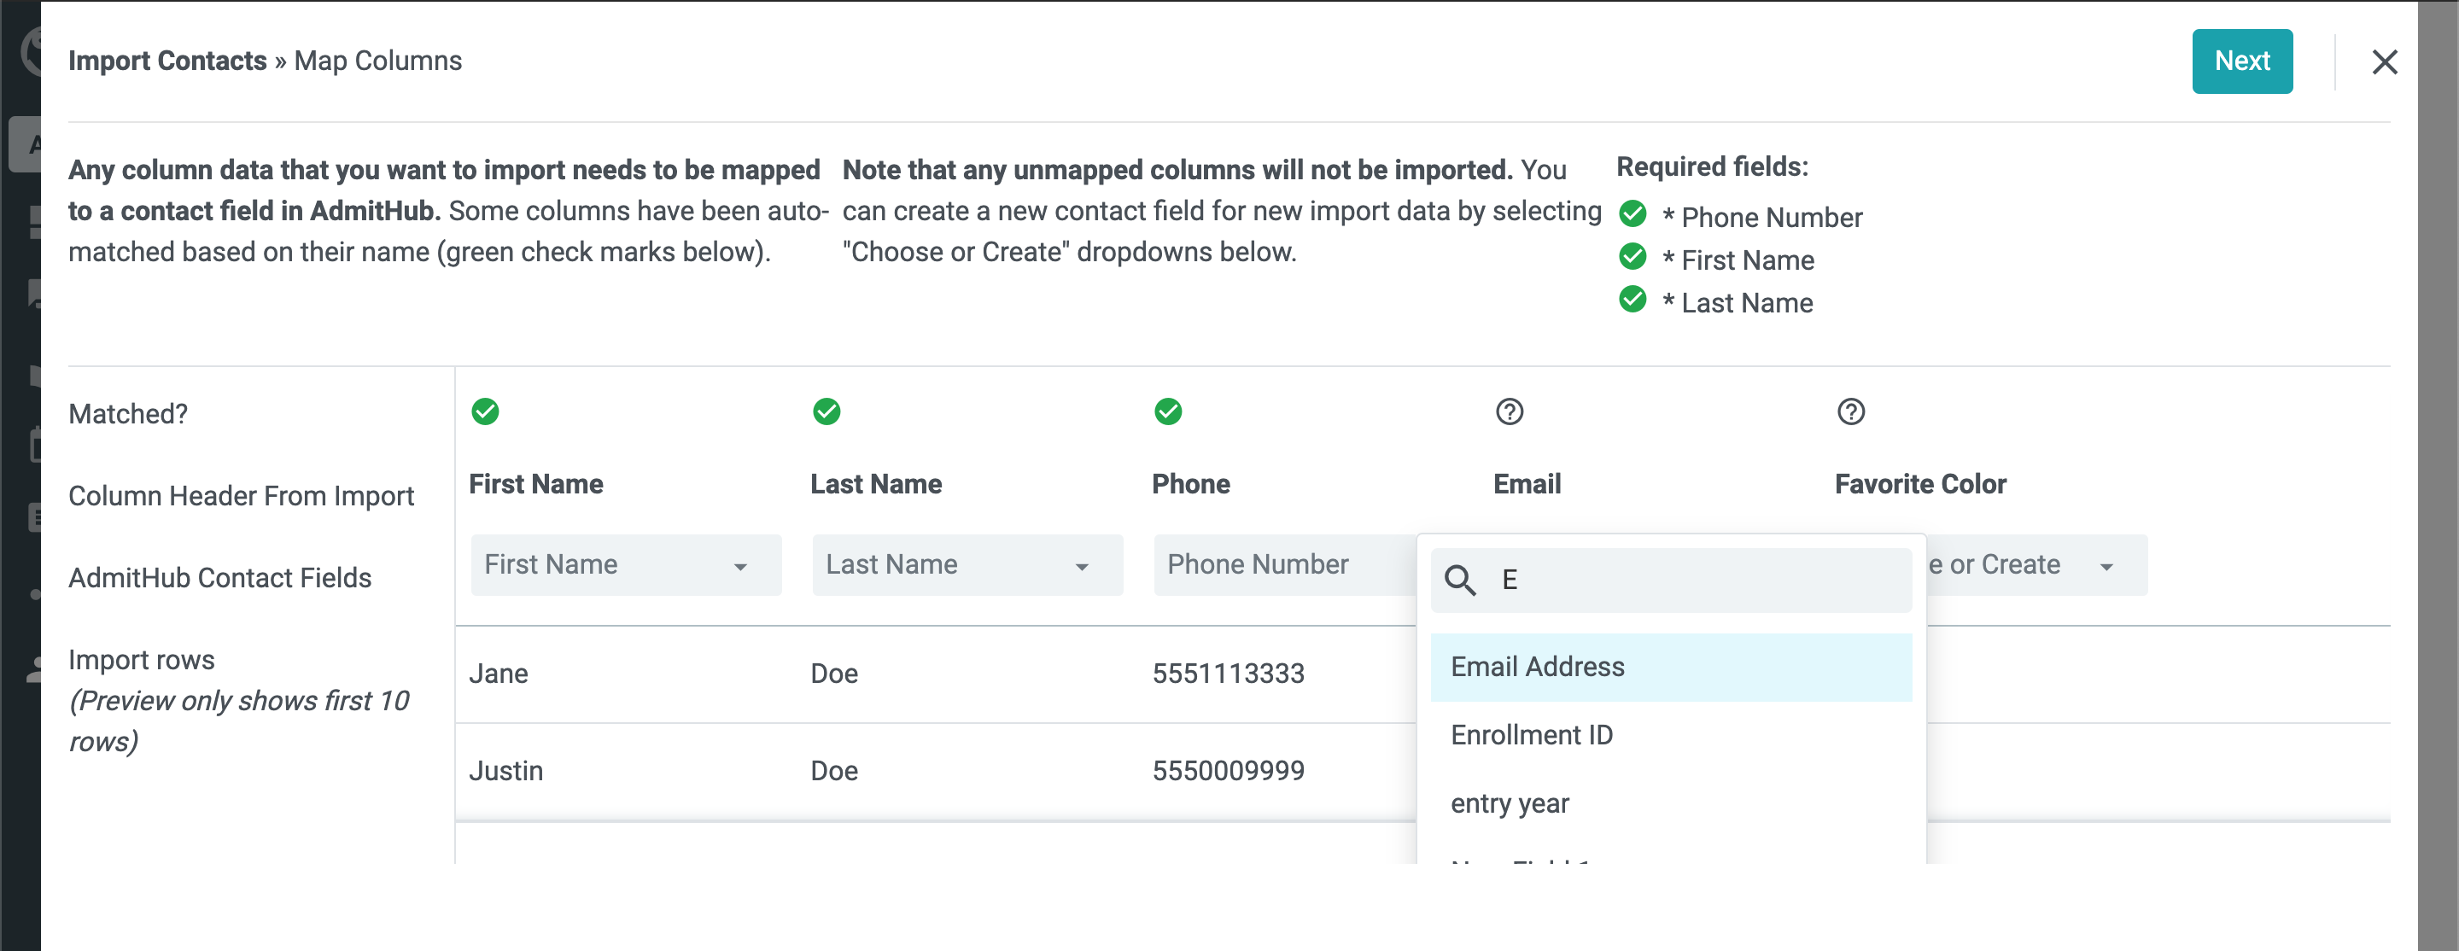Click the search magnifier icon in dropdown
2459x951 pixels.
[1459, 580]
